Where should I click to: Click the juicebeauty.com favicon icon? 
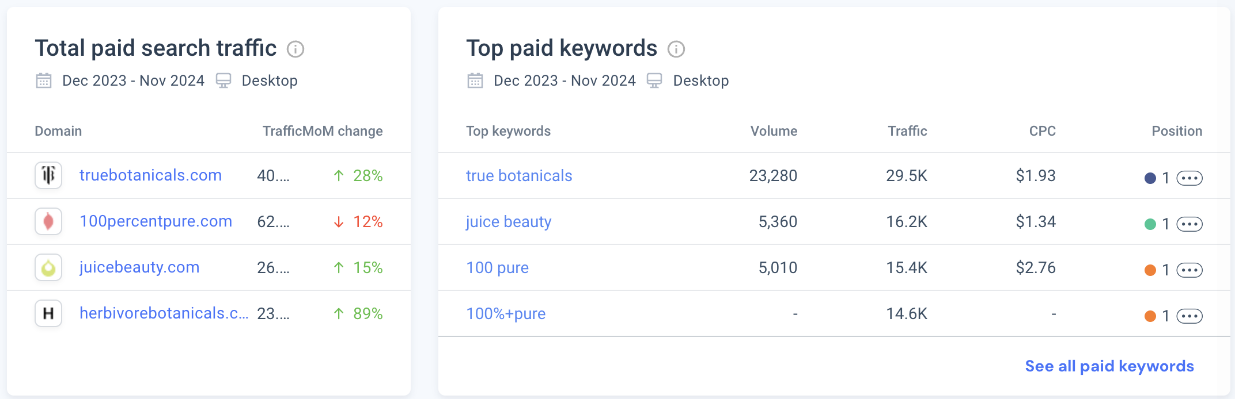click(x=48, y=267)
